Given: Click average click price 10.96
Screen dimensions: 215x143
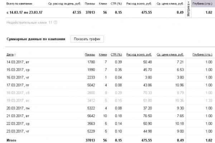Looking at the screenshot, I should point(180,85).
